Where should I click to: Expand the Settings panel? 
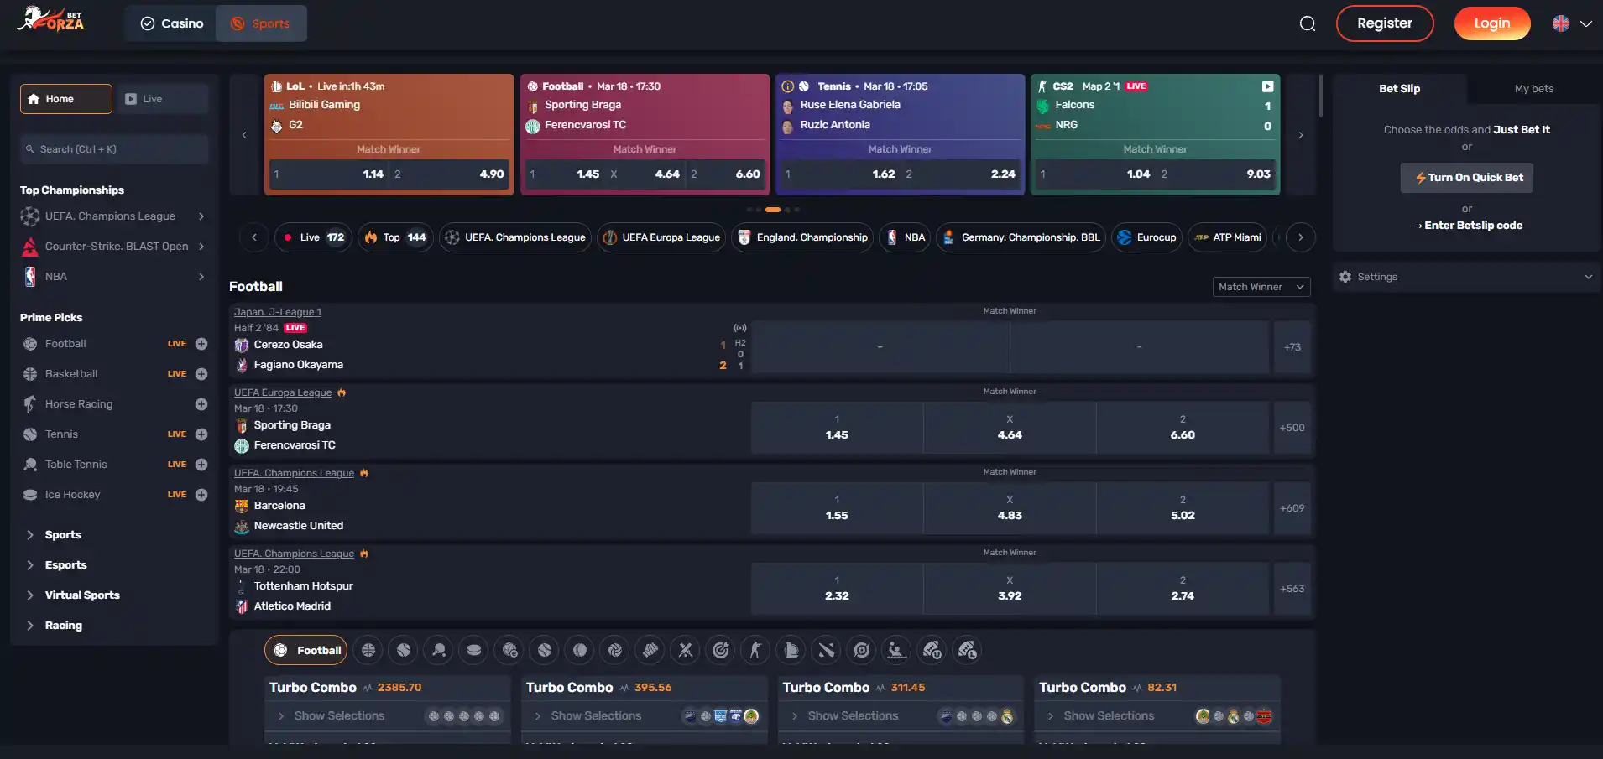click(x=1466, y=277)
